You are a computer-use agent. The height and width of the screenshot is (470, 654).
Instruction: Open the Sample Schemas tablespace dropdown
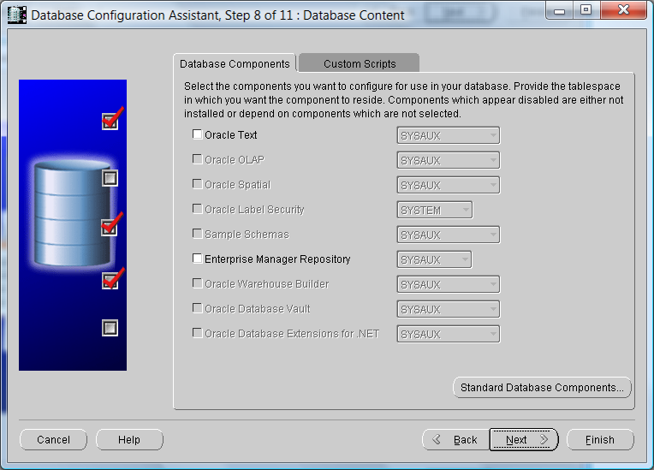click(449, 235)
